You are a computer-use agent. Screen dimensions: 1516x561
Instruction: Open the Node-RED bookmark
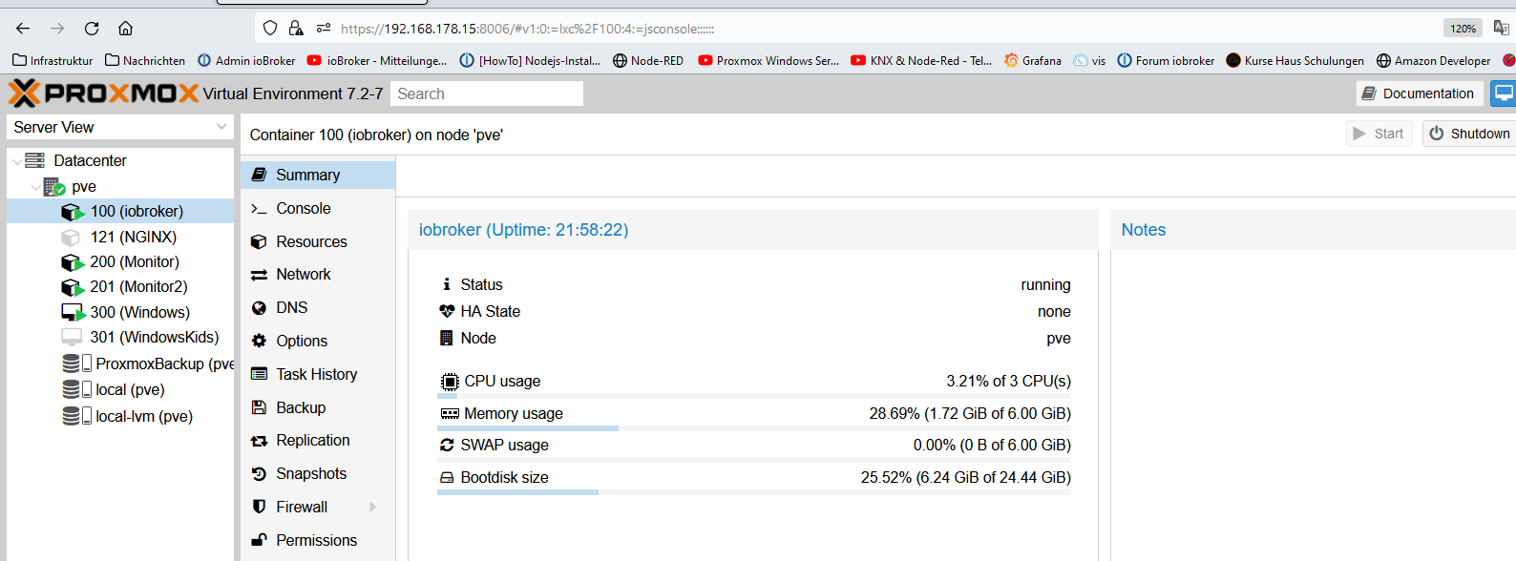coord(648,60)
